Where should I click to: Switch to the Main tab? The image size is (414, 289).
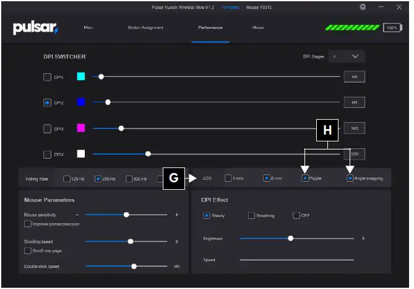coord(88,27)
